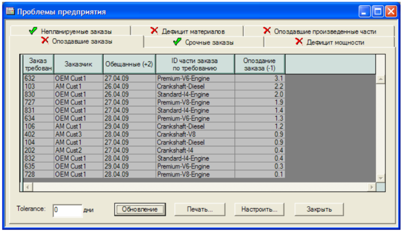Click green checkmark icon on Срочные заказы

click(177, 42)
